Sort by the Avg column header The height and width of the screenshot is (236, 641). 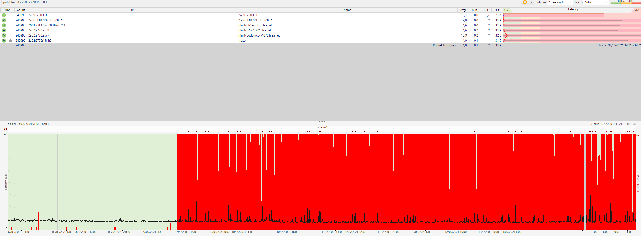[463, 10]
